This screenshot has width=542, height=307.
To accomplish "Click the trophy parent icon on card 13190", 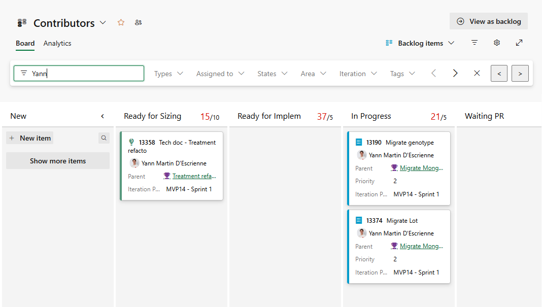I will click(x=395, y=167).
